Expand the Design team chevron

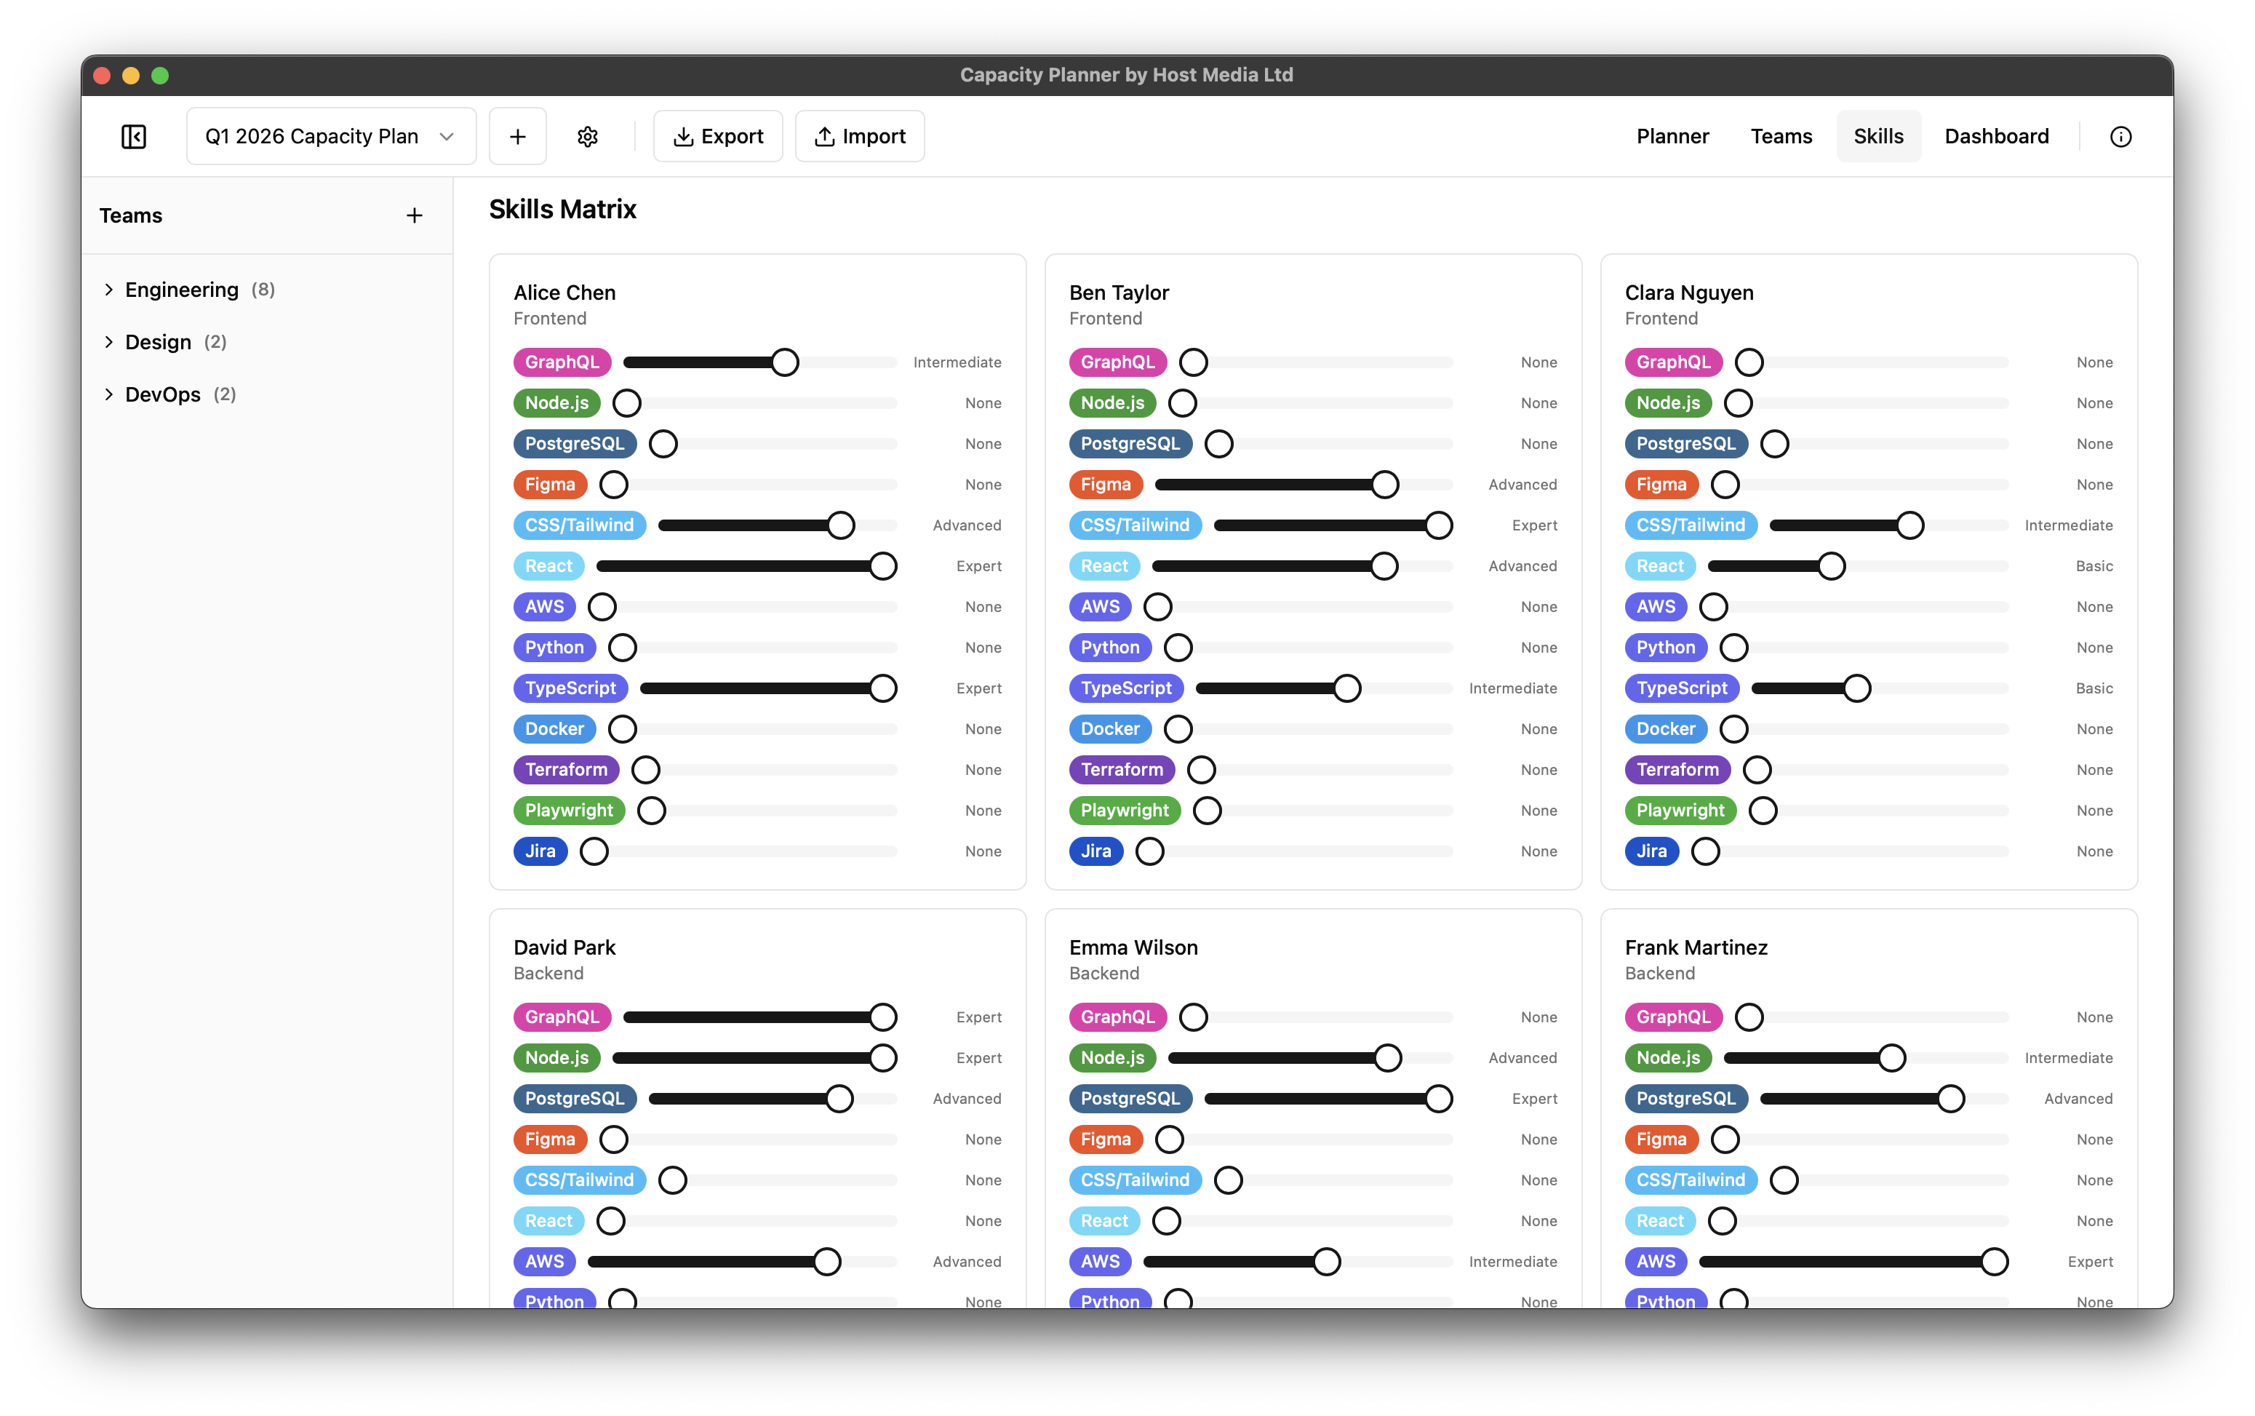click(108, 342)
